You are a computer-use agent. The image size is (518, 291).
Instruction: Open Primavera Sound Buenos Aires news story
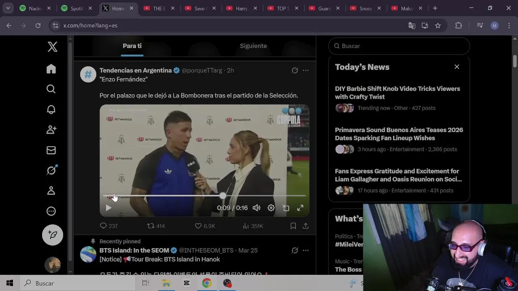(399, 139)
